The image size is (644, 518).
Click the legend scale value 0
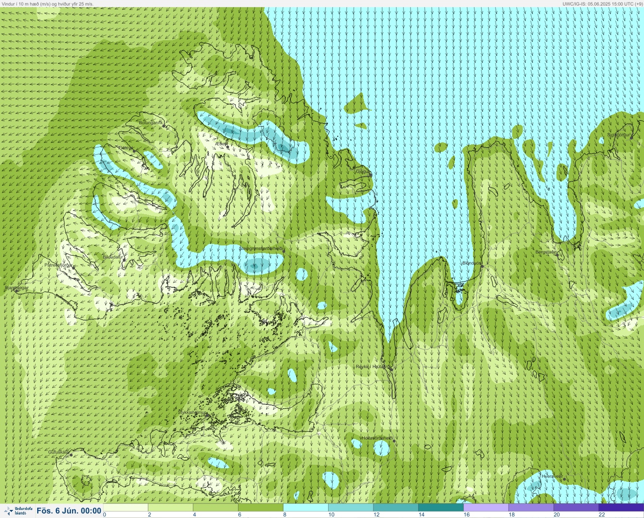click(105, 514)
